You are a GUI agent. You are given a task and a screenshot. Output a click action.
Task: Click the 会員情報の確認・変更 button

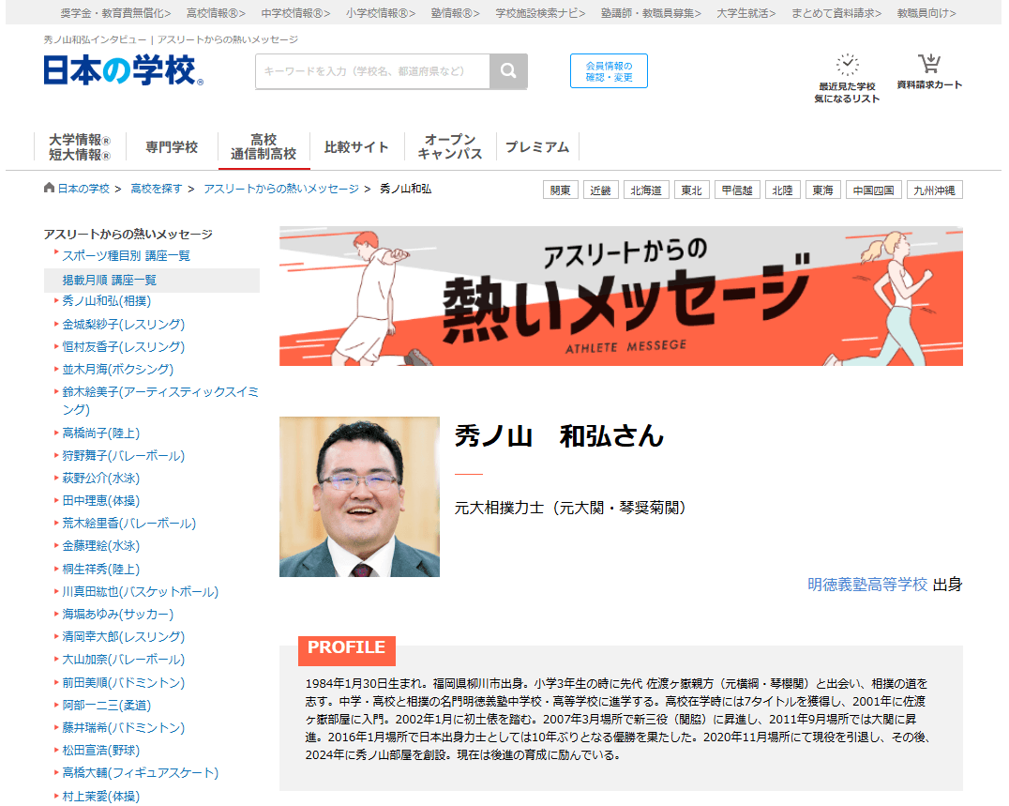point(609,70)
